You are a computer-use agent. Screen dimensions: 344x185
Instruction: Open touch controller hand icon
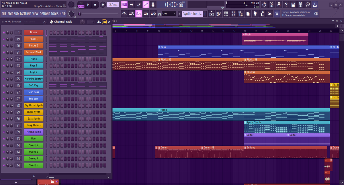[x=269, y=13]
